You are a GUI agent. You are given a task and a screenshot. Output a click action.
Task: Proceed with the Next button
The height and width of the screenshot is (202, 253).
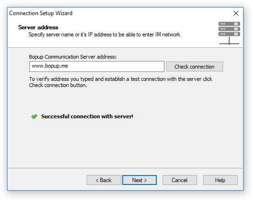[x=139, y=180]
